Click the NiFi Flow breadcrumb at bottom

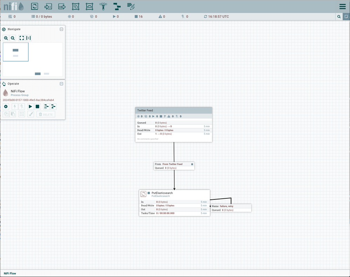pos(10,273)
